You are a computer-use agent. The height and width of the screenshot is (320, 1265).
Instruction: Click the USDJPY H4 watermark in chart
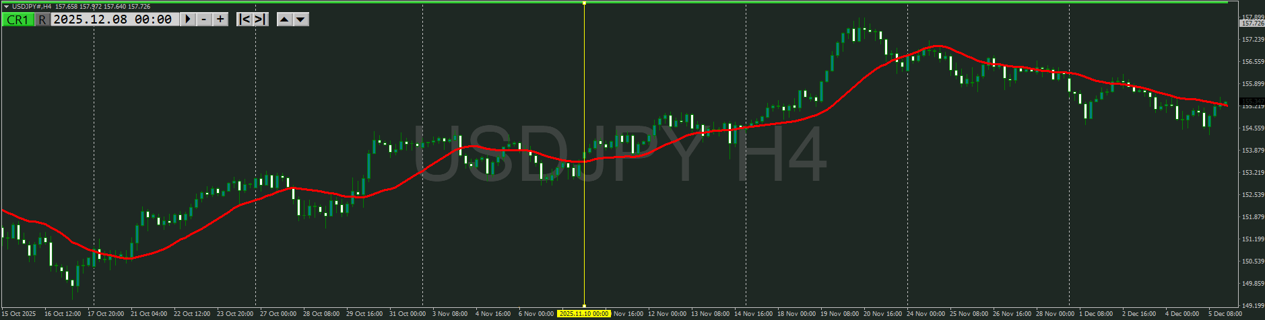(x=618, y=155)
